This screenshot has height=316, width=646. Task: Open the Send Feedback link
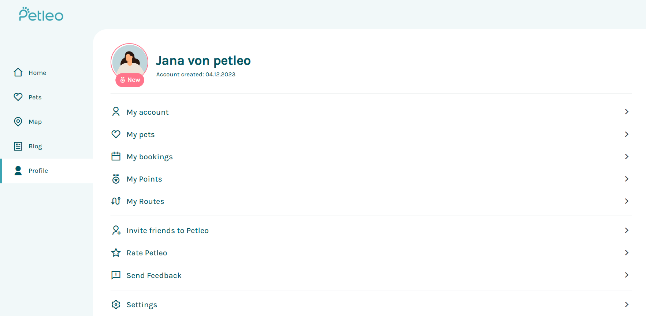[x=154, y=275]
